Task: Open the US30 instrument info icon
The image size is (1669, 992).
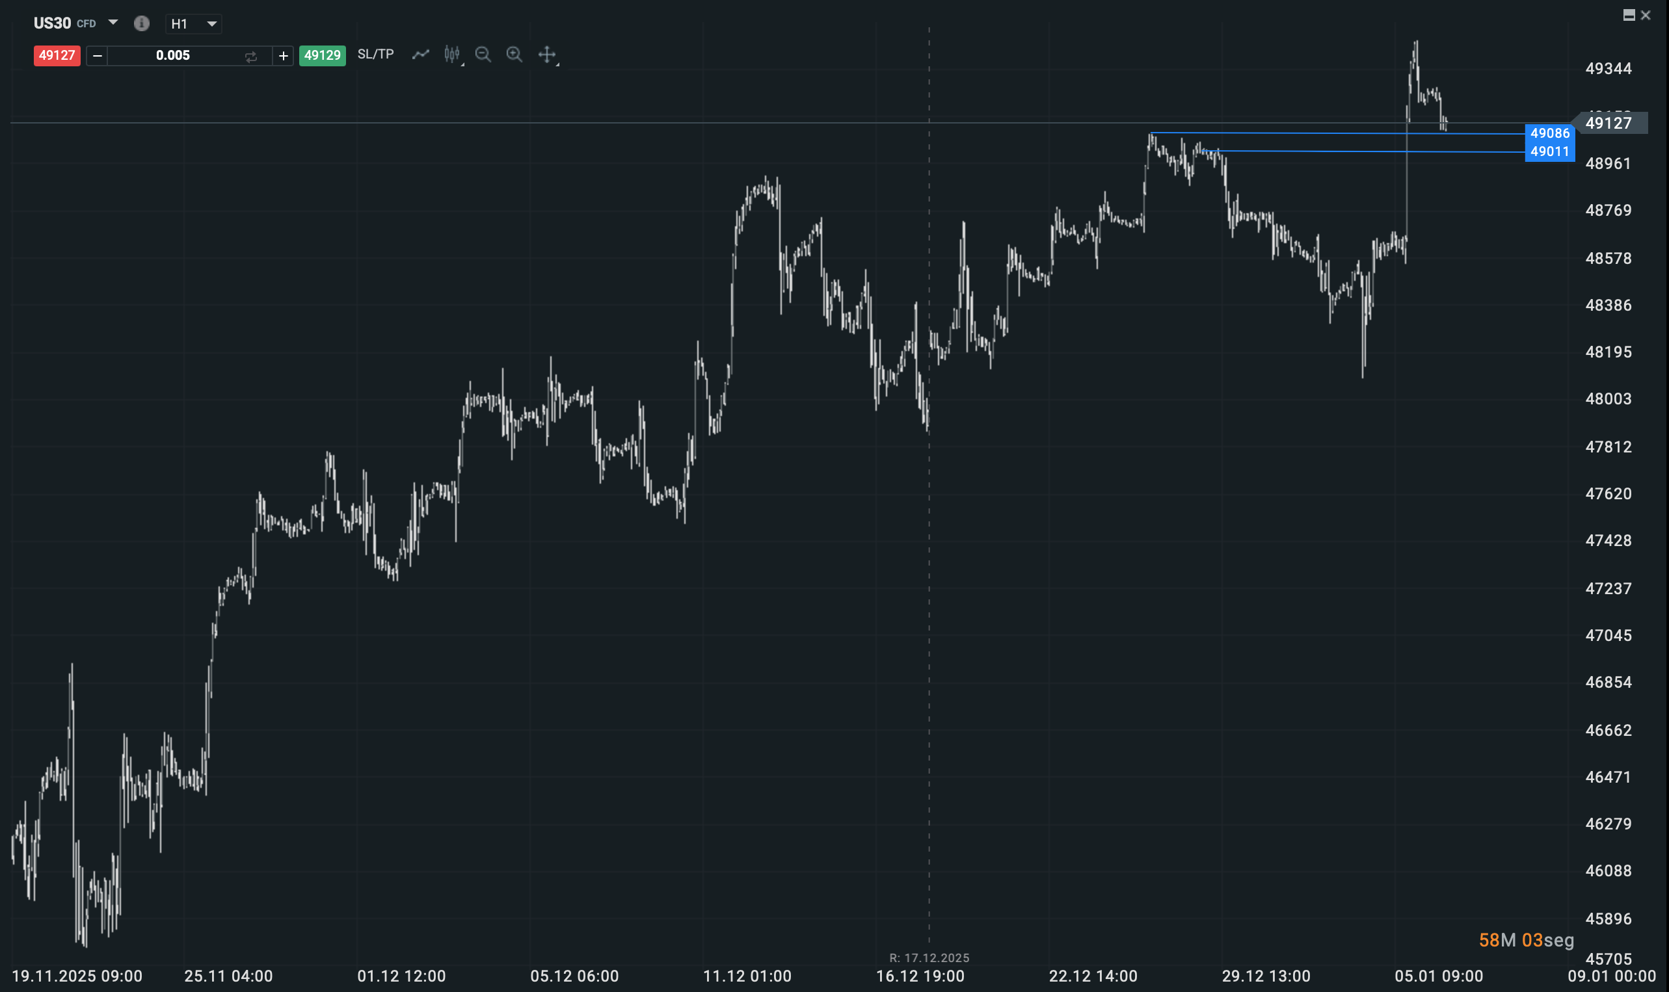Action: pos(141,23)
